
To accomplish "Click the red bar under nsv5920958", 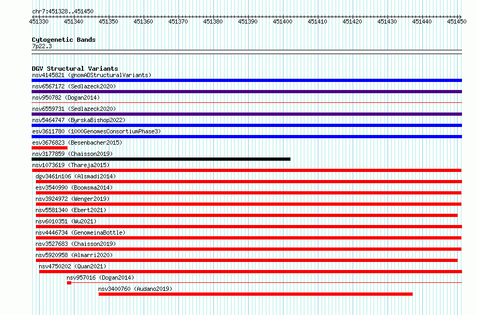I will point(247,260).
